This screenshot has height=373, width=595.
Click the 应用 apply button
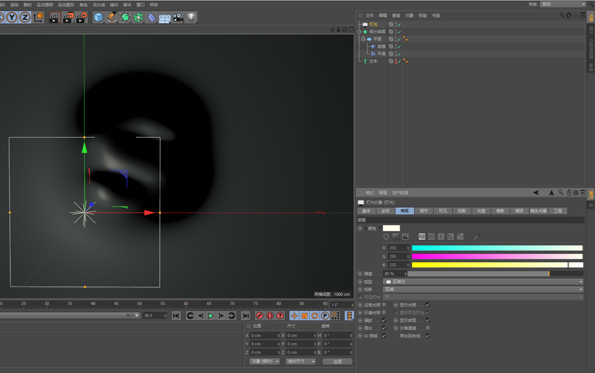click(338, 361)
